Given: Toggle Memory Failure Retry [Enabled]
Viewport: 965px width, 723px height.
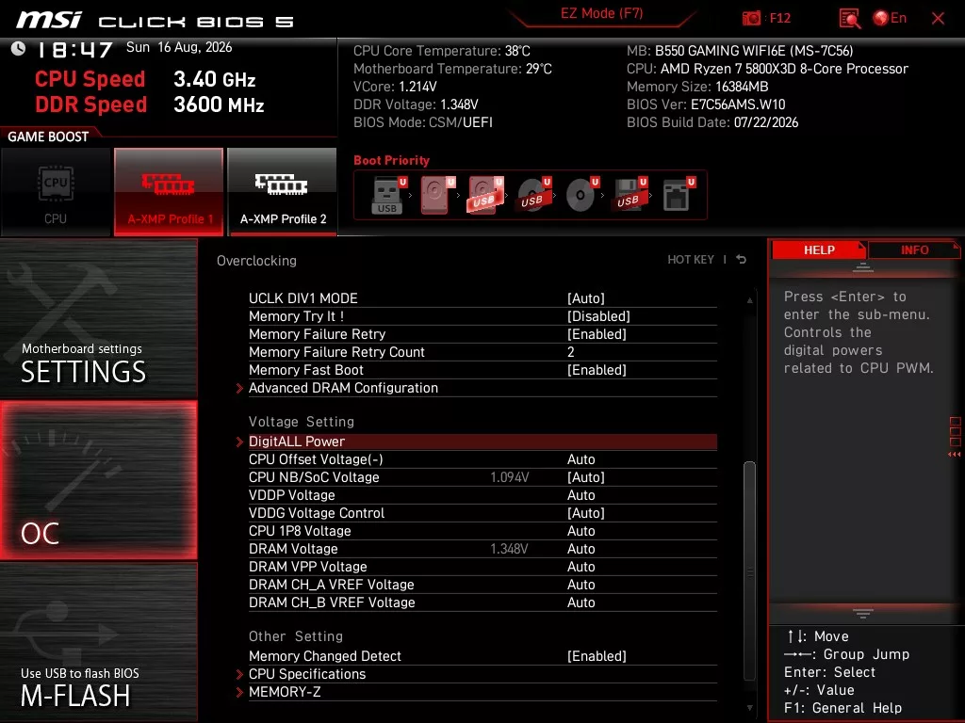Looking at the screenshot, I should pyautogui.click(x=597, y=334).
